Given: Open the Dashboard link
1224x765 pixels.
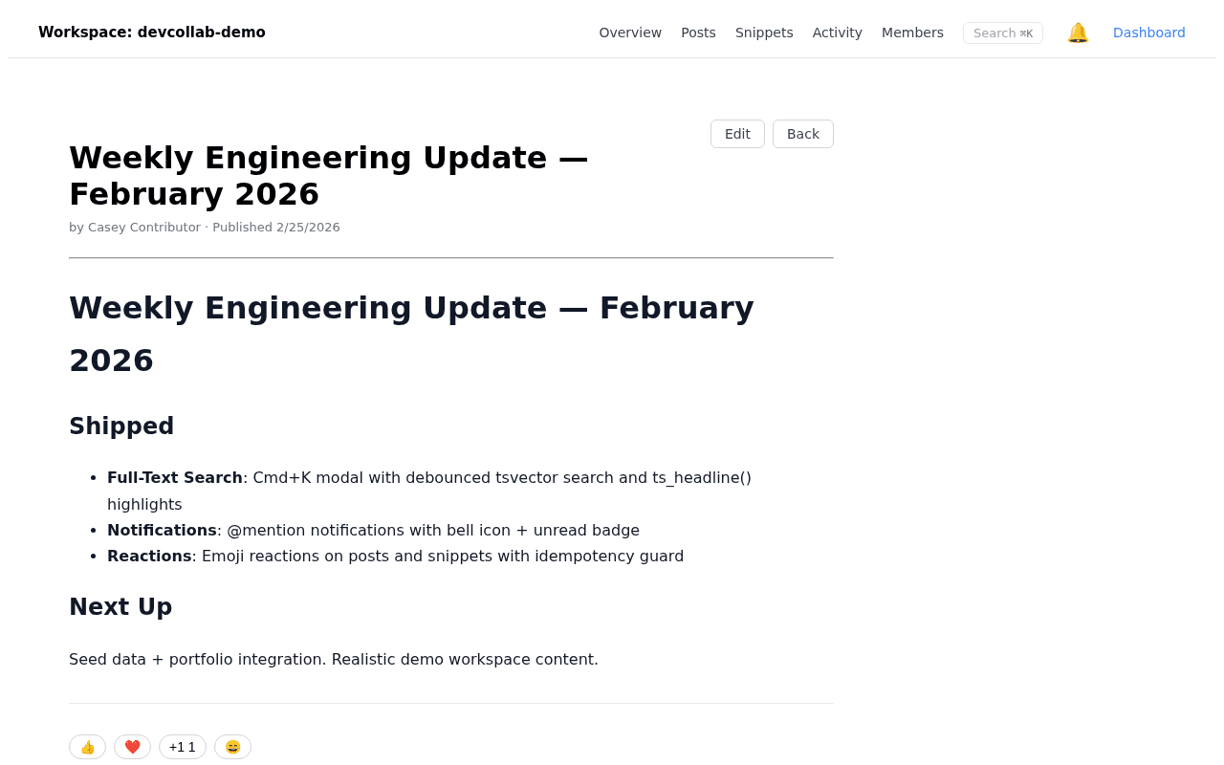Looking at the screenshot, I should pyautogui.click(x=1148, y=33).
